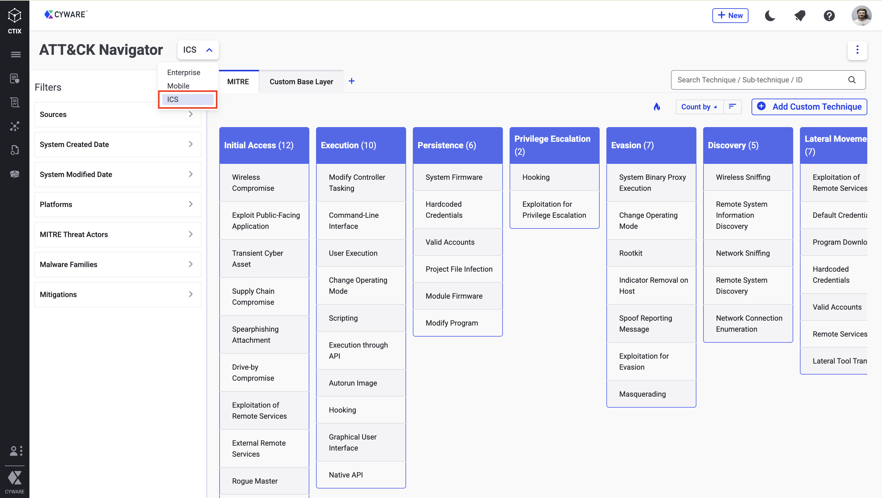The width and height of the screenshot is (882, 498).
Task: Click the sort order icon
Action: [x=732, y=107]
